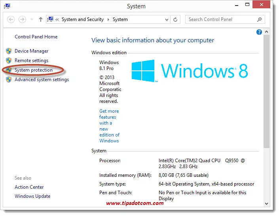279x216 pixels.
Task: Close the System window
Action: 261,4
